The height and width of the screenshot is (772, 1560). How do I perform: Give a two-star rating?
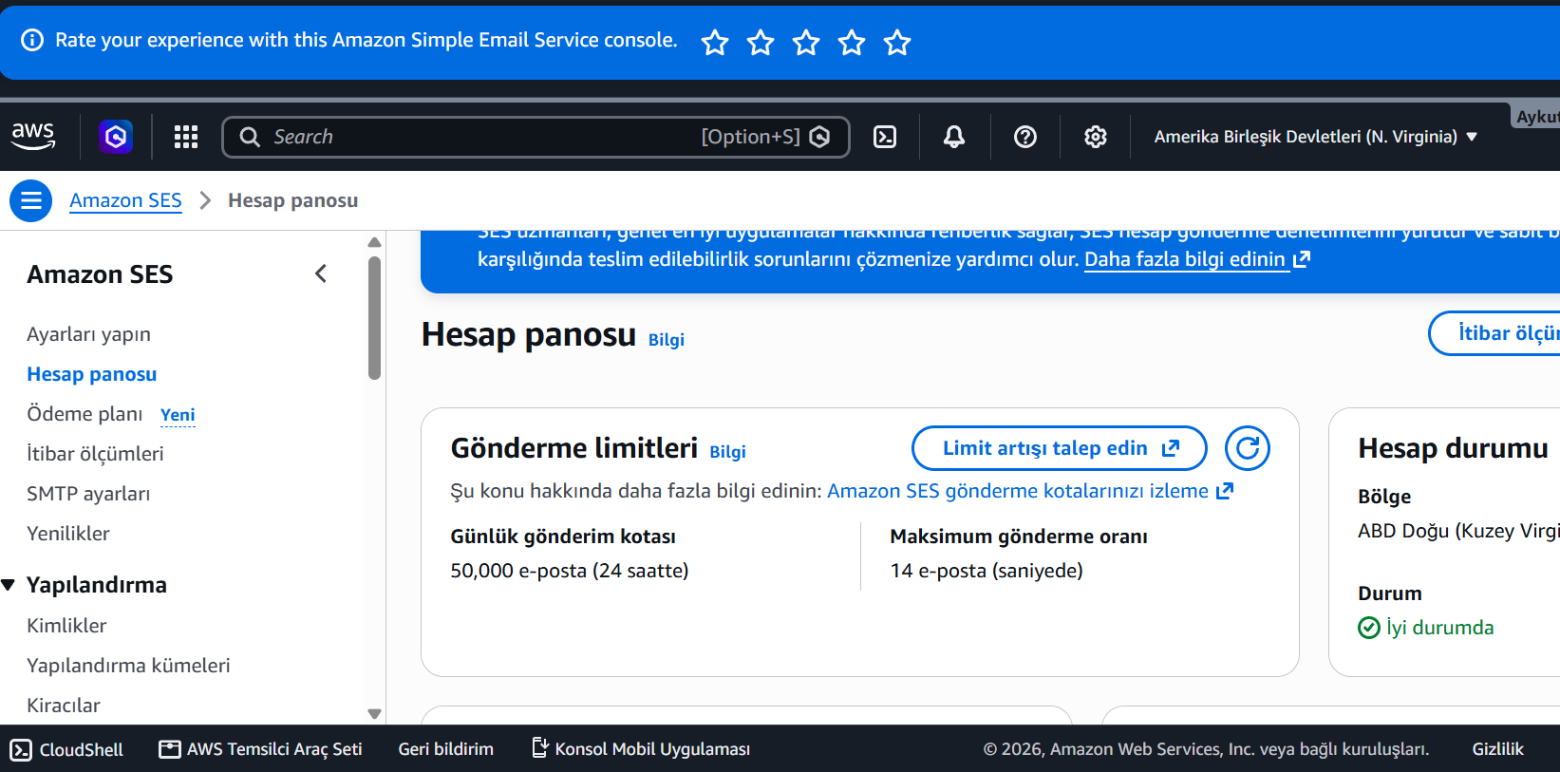[761, 42]
